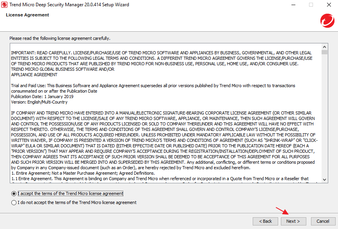338x229 pixels.
Task: Close the Setup Wizard window
Action: pos(329,5)
